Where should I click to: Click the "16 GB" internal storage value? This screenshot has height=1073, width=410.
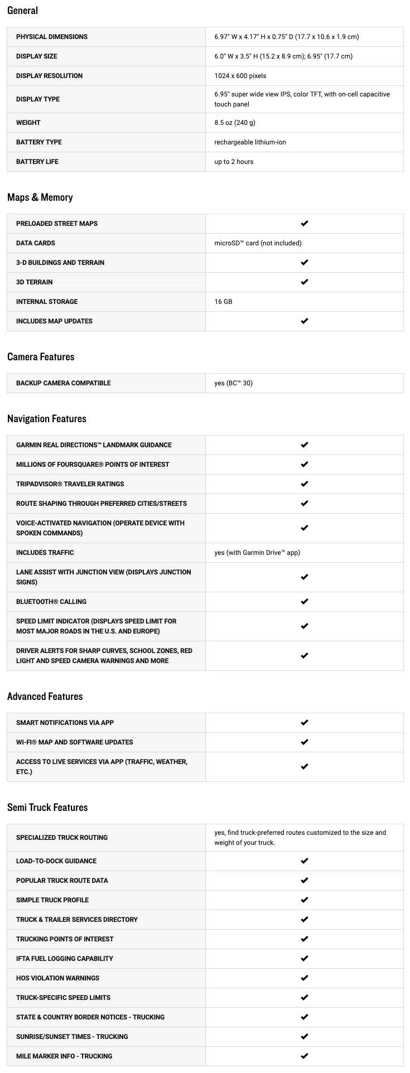[x=223, y=302]
